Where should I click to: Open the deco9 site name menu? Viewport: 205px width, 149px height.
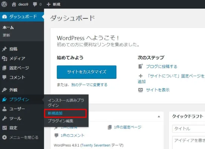click(23, 4)
